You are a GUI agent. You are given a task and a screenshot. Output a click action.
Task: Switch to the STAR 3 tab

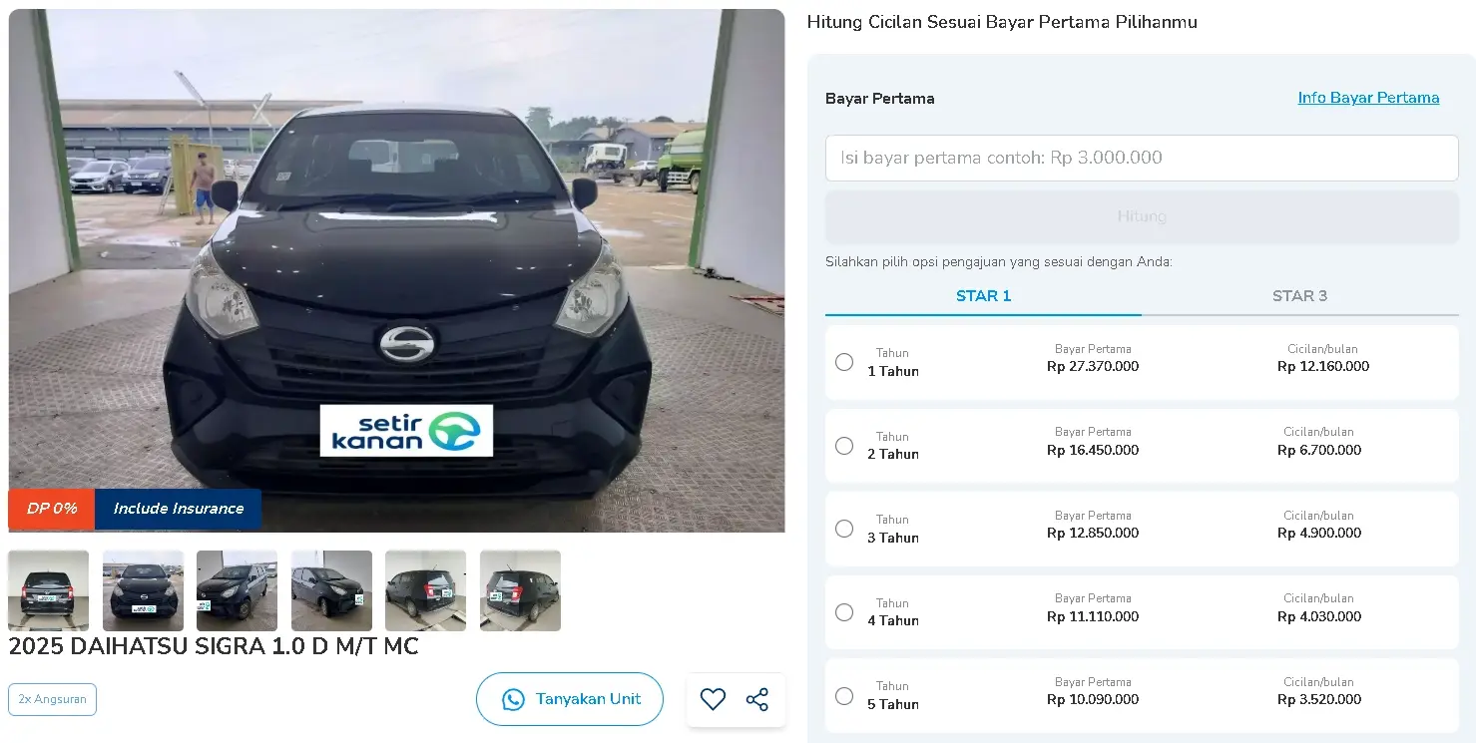[1299, 296]
